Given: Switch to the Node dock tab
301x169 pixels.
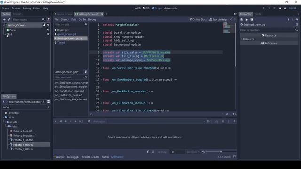Looking at the screenshot, I should (258, 14).
